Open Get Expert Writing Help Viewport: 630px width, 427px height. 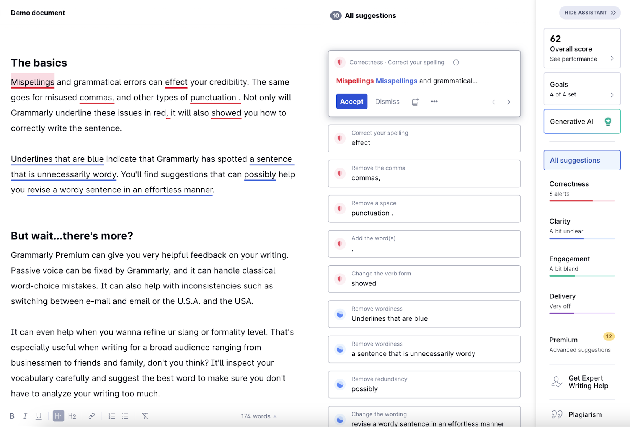coord(582,382)
